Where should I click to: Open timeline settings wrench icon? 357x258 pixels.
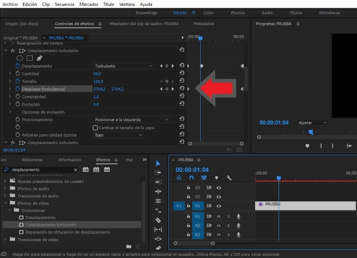click(229, 178)
